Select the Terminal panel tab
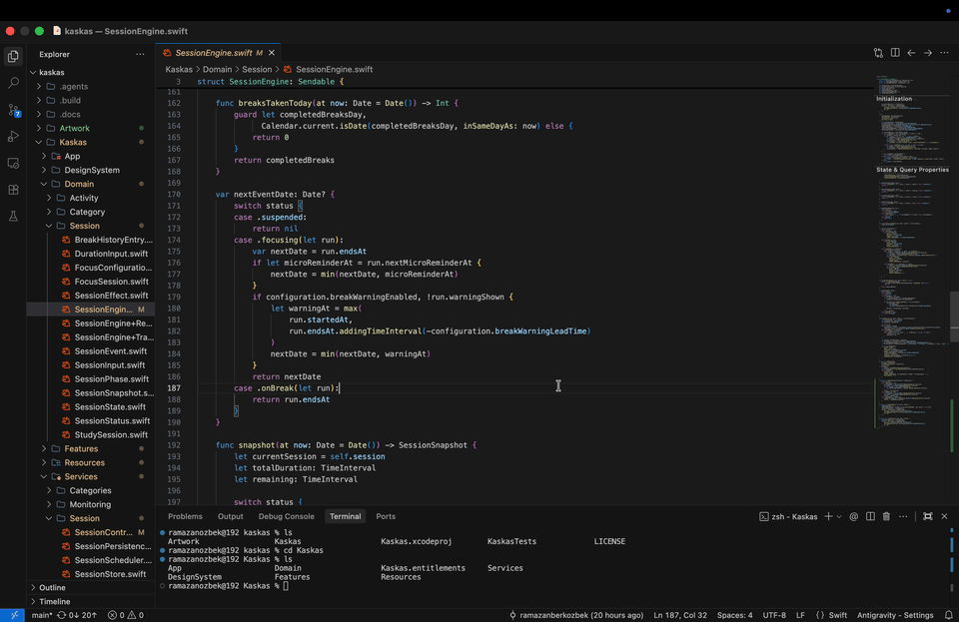The width and height of the screenshot is (959, 622). point(345,516)
